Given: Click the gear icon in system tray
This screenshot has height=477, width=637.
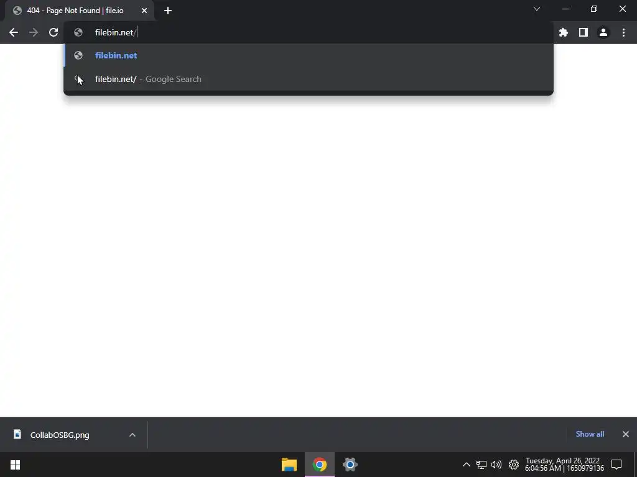Looking at the screenshot, I should point(513,465).
